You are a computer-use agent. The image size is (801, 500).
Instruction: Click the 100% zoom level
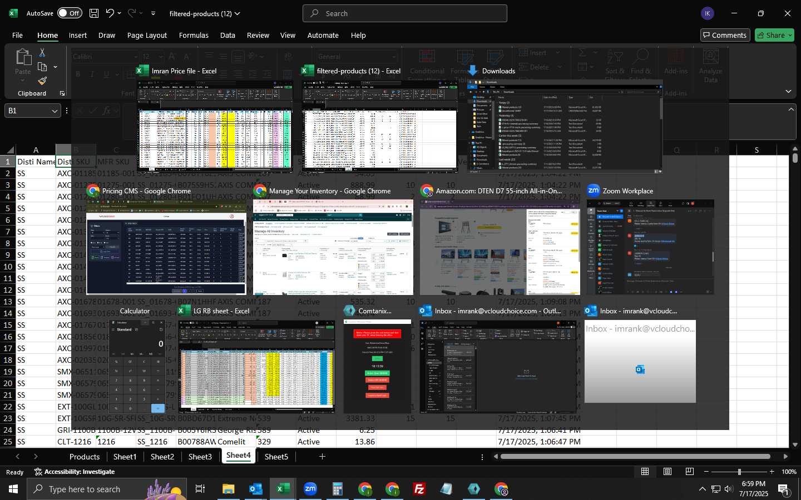(789, 472)
